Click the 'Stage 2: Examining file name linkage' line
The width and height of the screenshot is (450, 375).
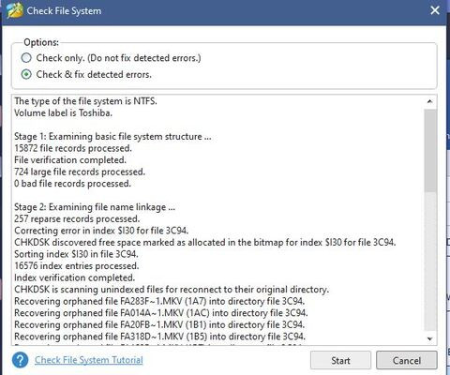pyautogui.click(x=95, y=207)
